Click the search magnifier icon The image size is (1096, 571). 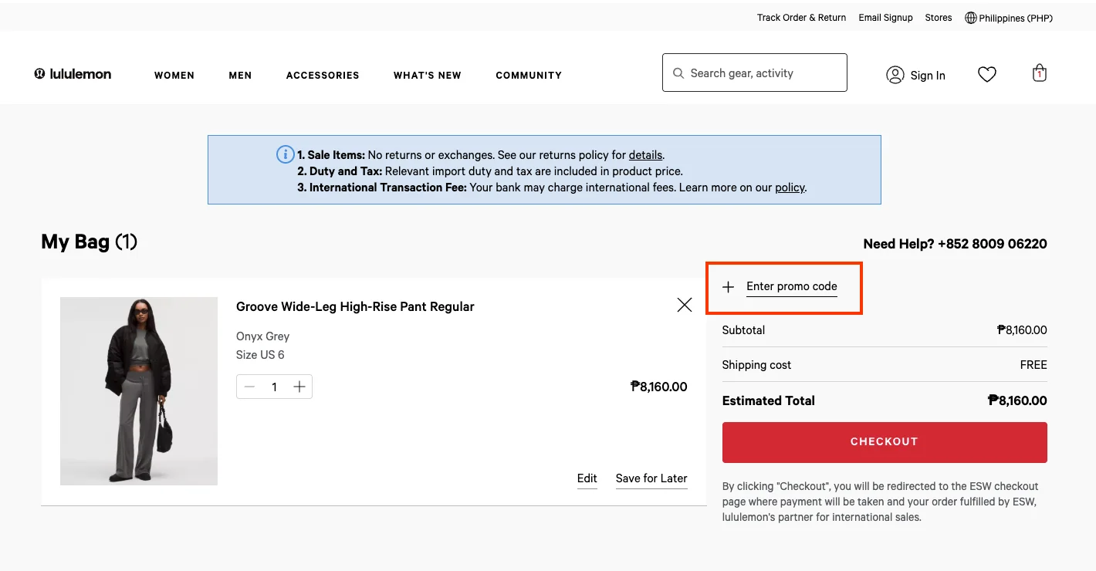(678, 73)
